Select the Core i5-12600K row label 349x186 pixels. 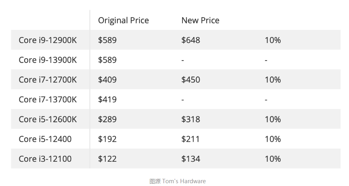(x=48, y=119)
